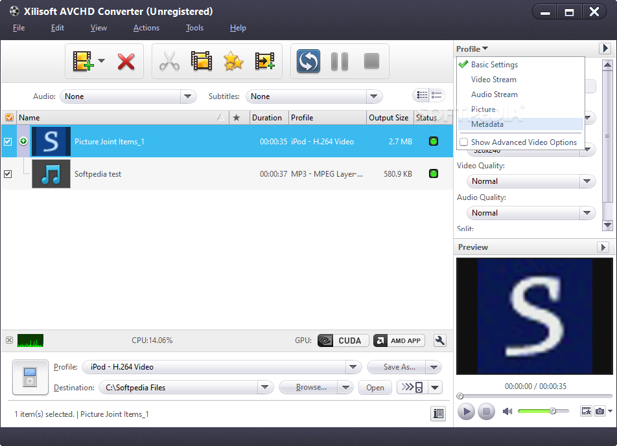Open the Browse dropdown arrow
This screenshot has width=617, height=446.
click(345, 388)
